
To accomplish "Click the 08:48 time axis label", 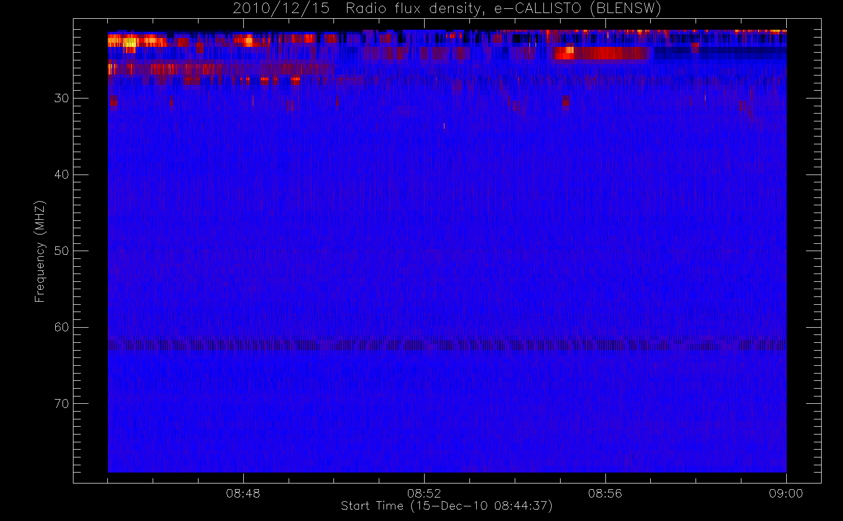I will [x=243, y=493].
